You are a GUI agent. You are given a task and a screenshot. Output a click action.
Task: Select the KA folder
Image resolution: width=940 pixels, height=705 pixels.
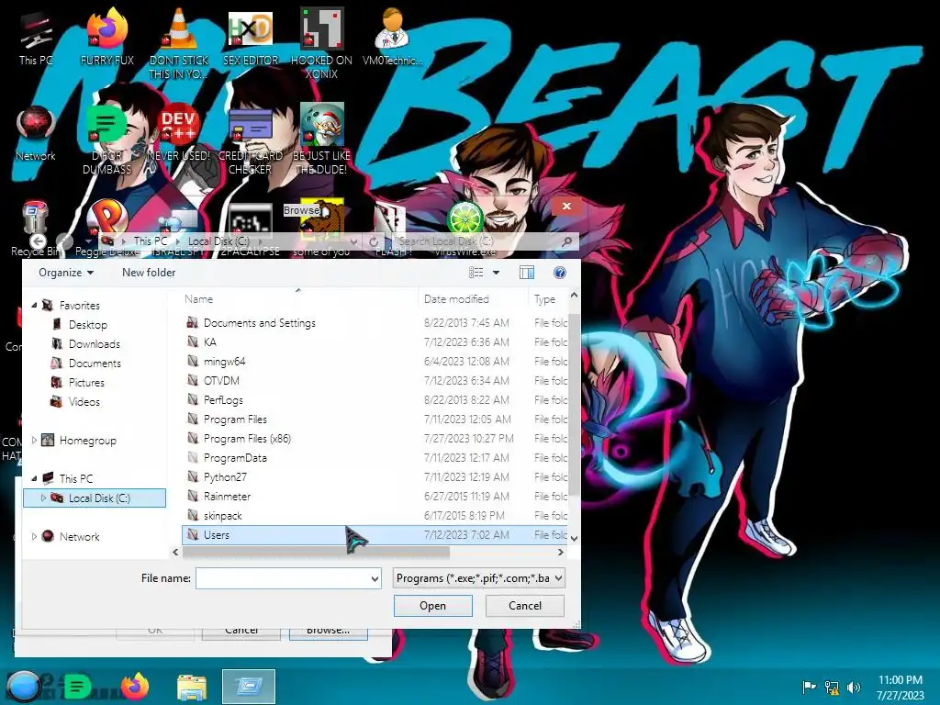click(375, 342)
